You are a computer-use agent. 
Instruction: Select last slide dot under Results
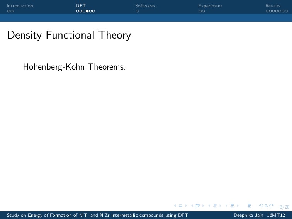click(x=286, y=11)
